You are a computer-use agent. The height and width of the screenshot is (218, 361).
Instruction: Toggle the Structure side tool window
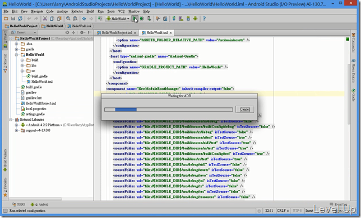[5, 63]
